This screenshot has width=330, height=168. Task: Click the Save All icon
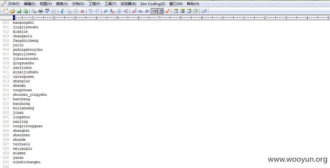coord(26,11)
